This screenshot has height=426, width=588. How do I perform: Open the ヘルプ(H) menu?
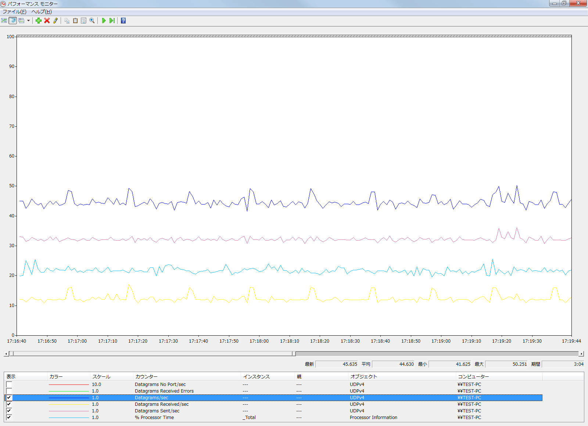pos(42,12)
